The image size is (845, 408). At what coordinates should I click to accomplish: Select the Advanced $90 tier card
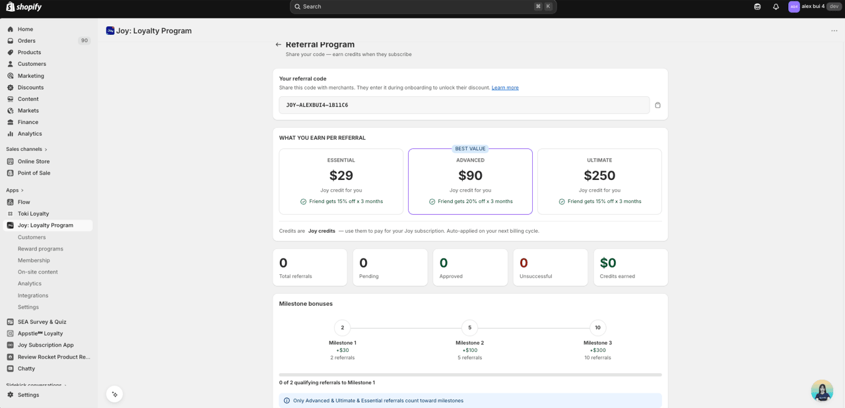pyautogui.click(x=470, y=181)
